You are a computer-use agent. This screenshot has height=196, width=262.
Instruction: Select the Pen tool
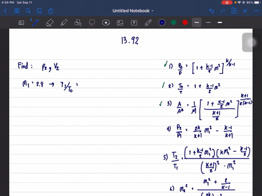click(x=35, y=23)
